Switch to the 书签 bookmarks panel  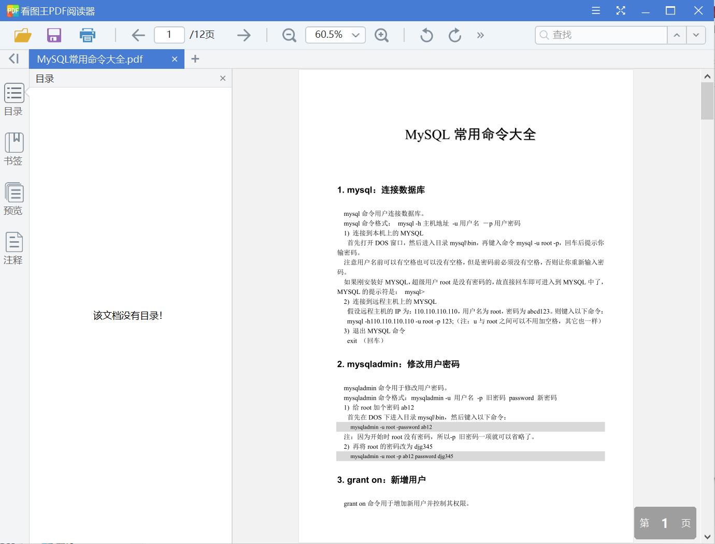point(13,148)
